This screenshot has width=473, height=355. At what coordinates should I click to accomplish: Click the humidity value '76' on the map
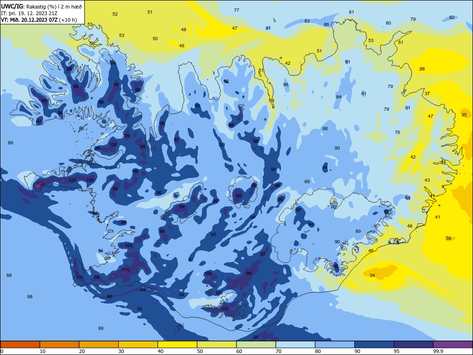pos(397,132)
